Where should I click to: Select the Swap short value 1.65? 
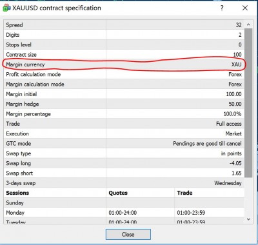[x=237, y=173]
